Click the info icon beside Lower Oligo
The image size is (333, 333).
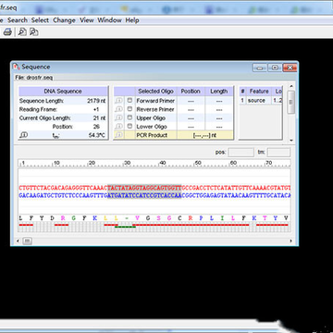119,127
